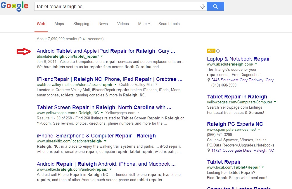This screenshot has height=189, width=292.
Task: Switch to the Maps tab
Action: click(x=59, y=24)
